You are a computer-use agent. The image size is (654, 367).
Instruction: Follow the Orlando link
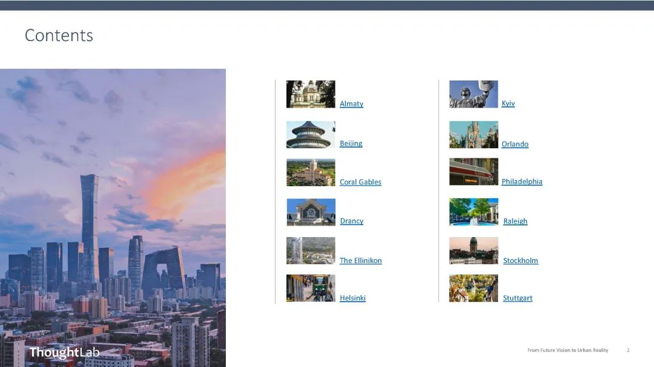click(515, 144)
